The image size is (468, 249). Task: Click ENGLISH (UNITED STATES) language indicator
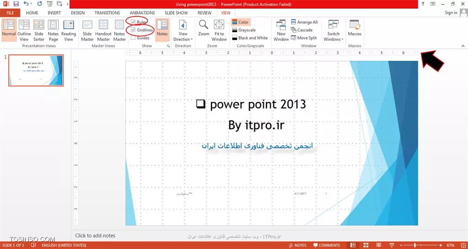pos(64,245)
